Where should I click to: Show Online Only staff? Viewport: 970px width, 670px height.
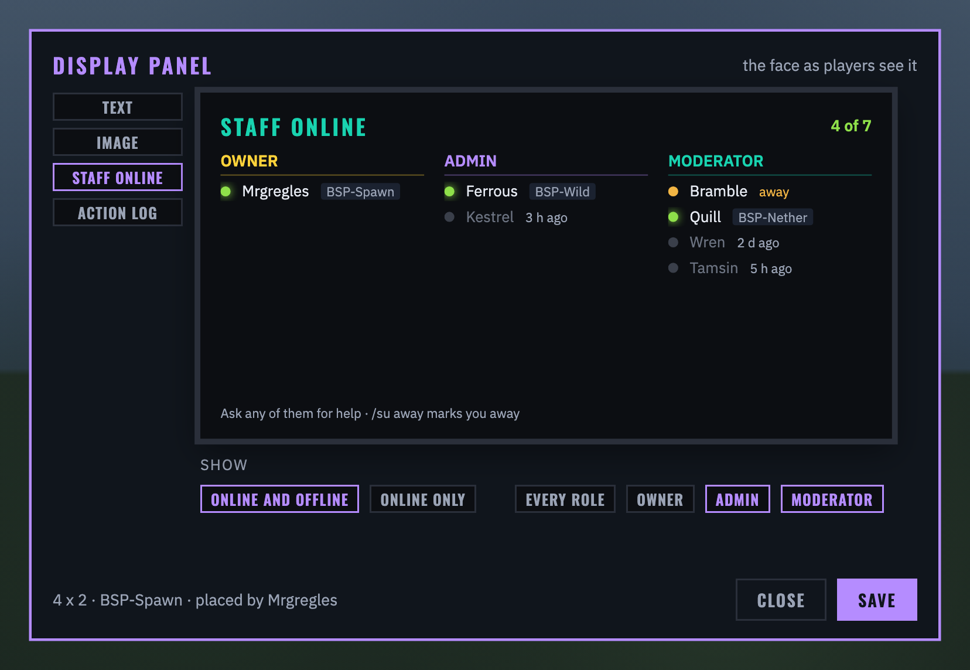point(422,499)
